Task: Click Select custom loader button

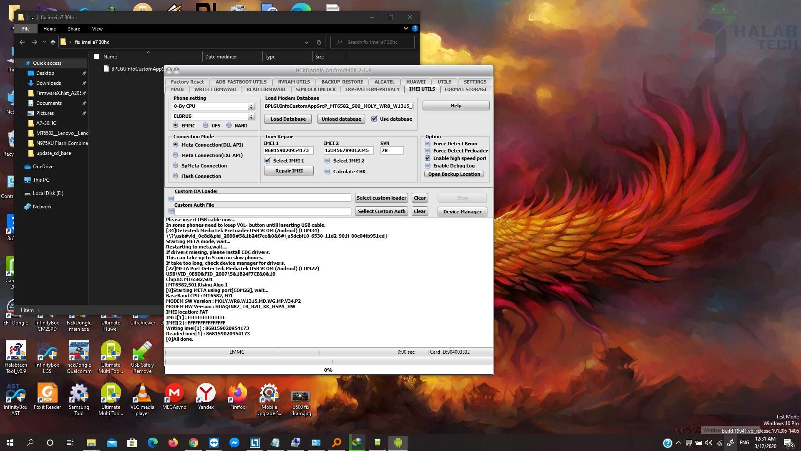Action: (x=381, y=198)
